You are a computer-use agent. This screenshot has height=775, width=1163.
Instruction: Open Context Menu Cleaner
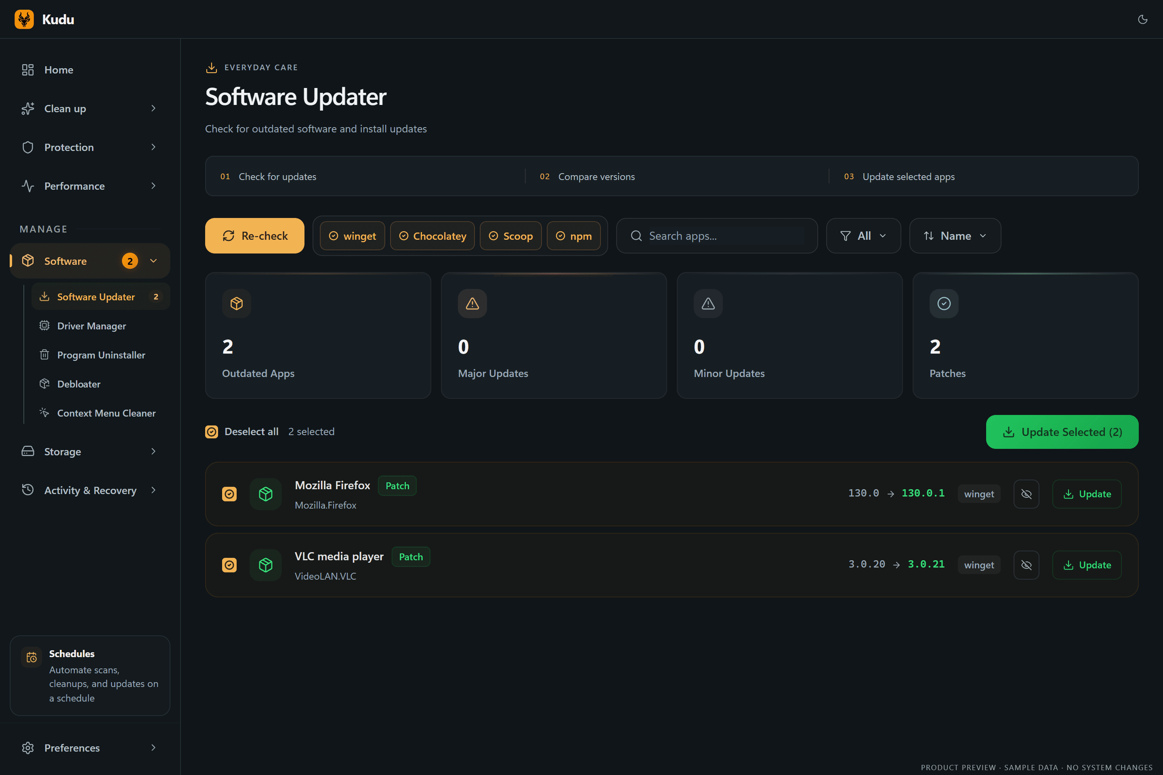coord(101,413)
